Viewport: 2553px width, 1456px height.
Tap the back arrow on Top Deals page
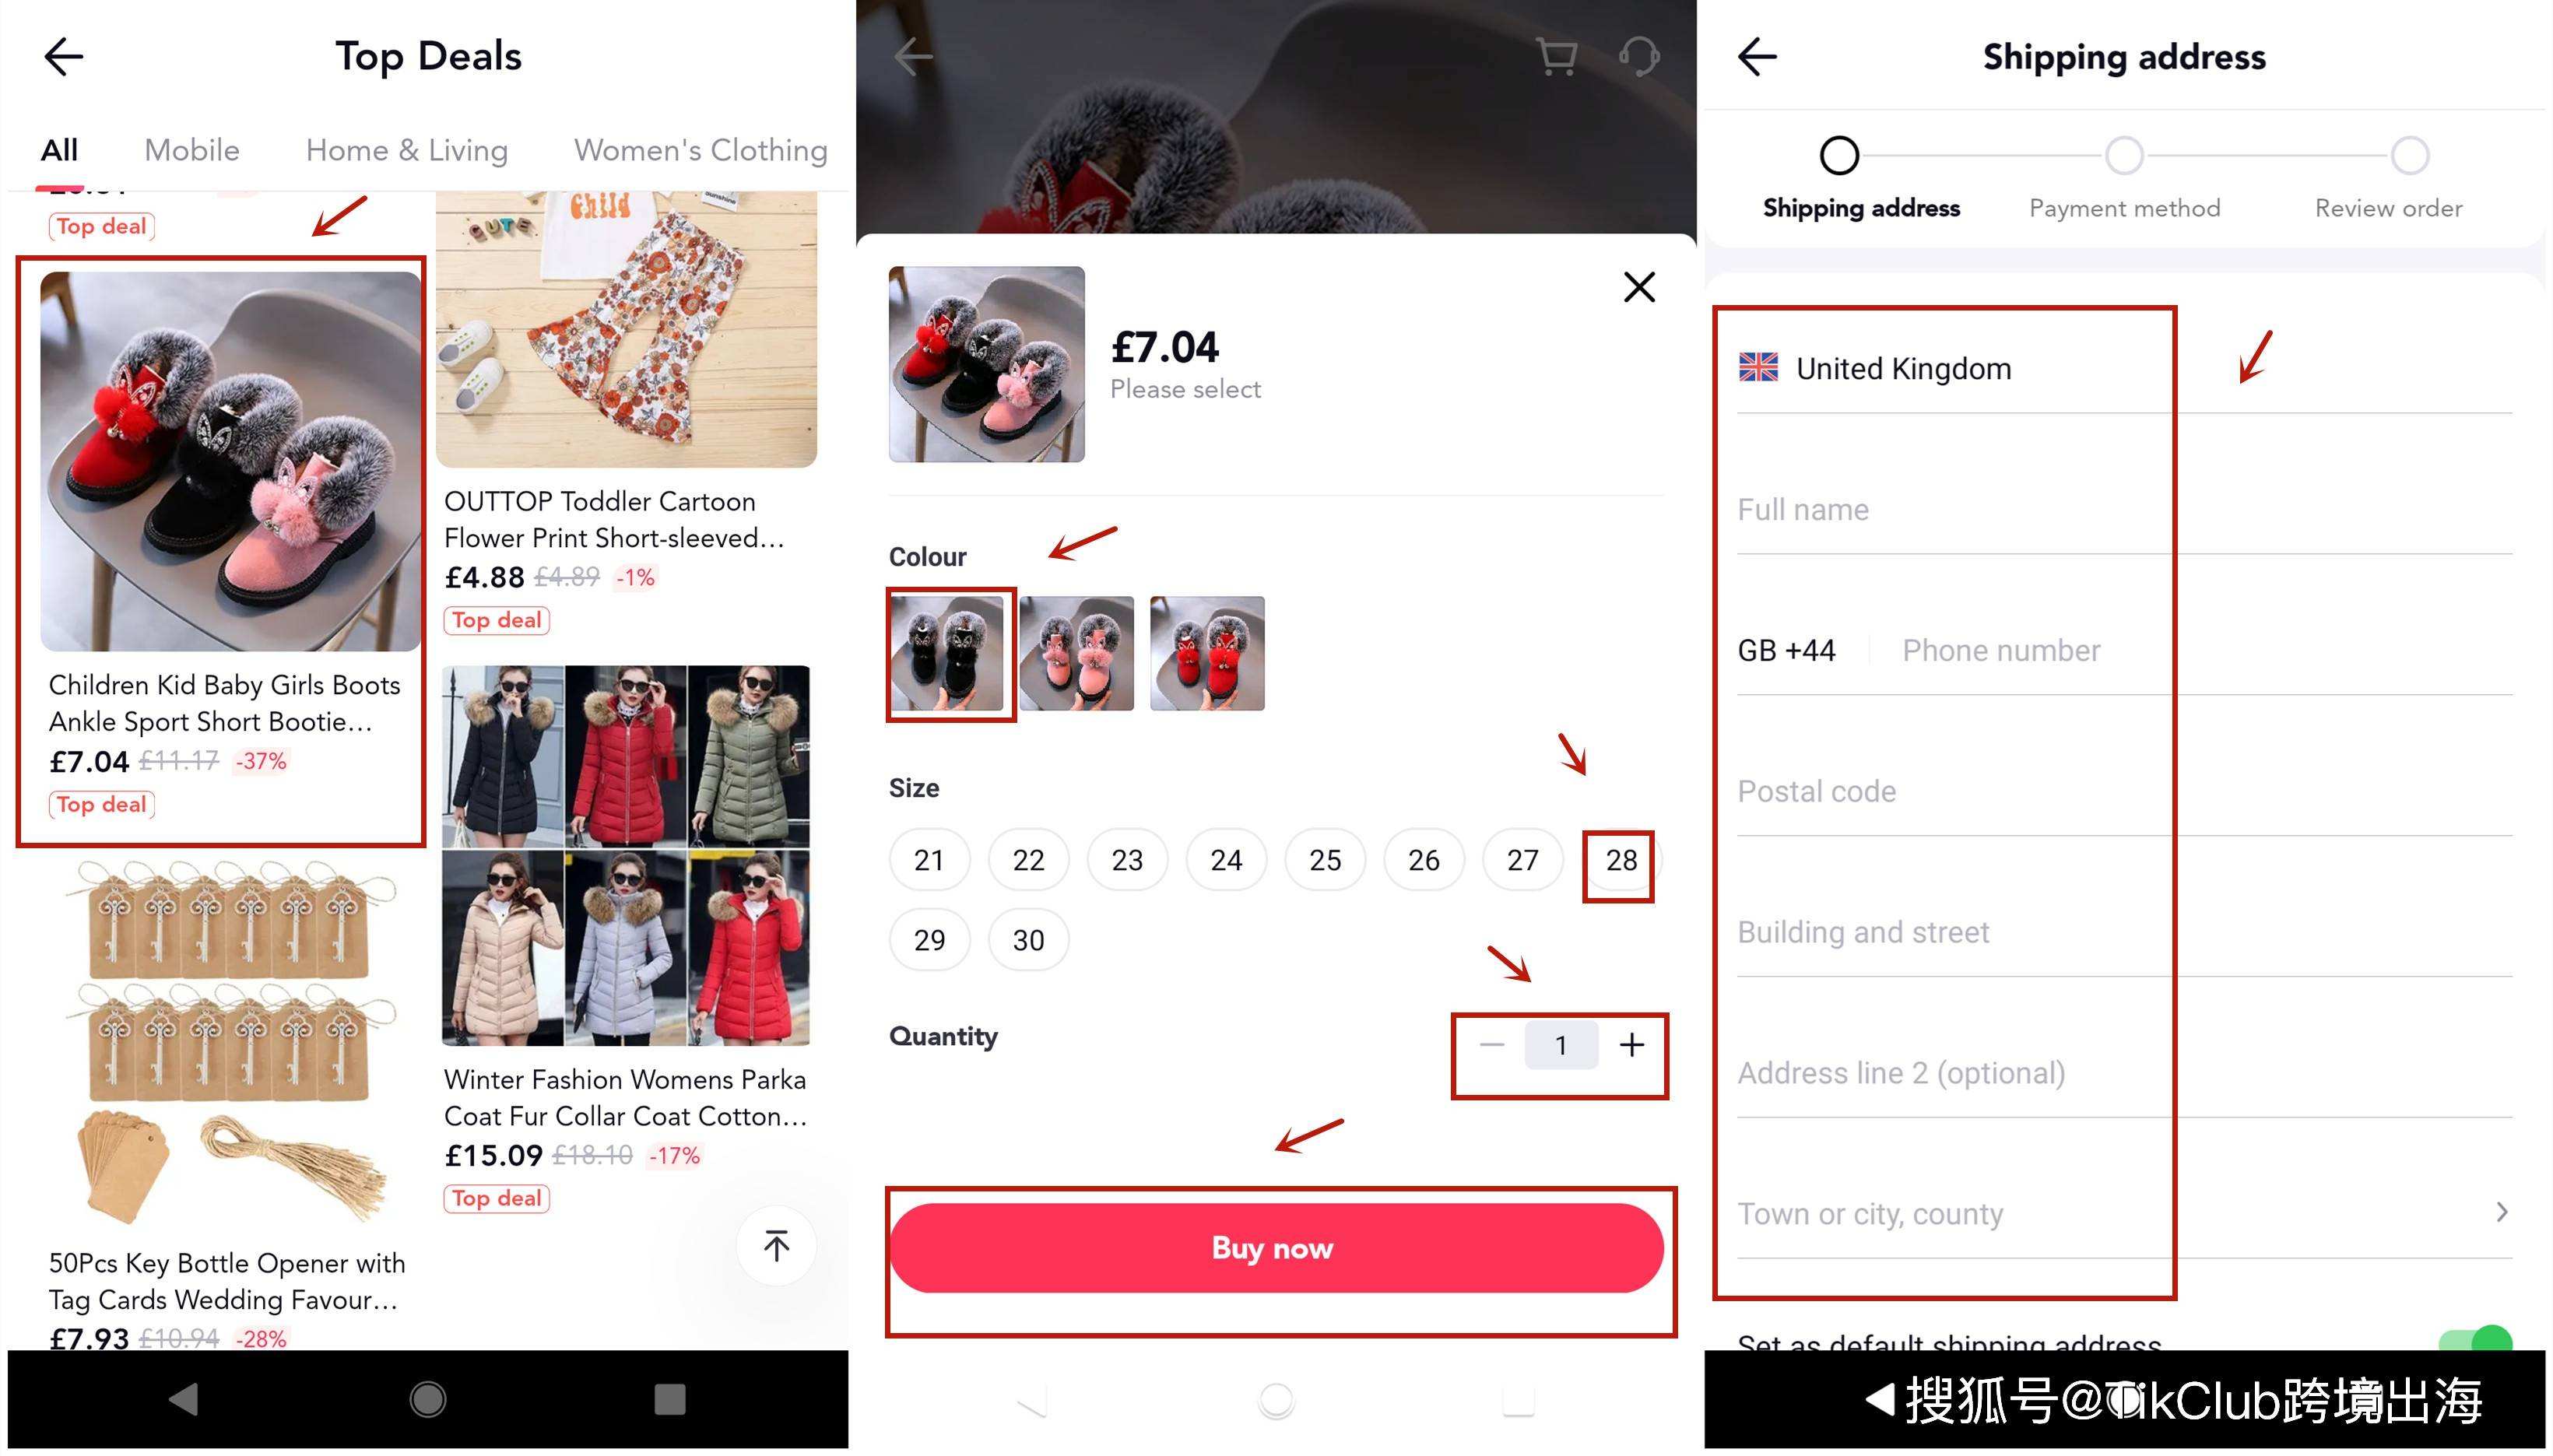pyautogui.click(x=61, y=53)
